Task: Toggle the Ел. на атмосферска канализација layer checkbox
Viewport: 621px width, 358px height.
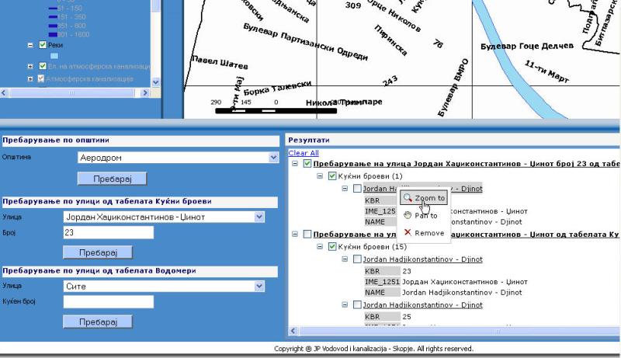Action: click(43, 66)
